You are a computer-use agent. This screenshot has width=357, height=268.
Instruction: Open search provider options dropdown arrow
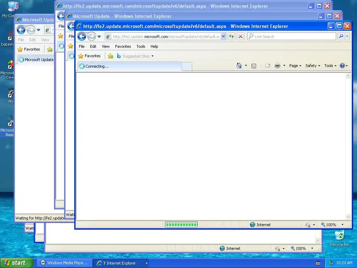(347, 36)
